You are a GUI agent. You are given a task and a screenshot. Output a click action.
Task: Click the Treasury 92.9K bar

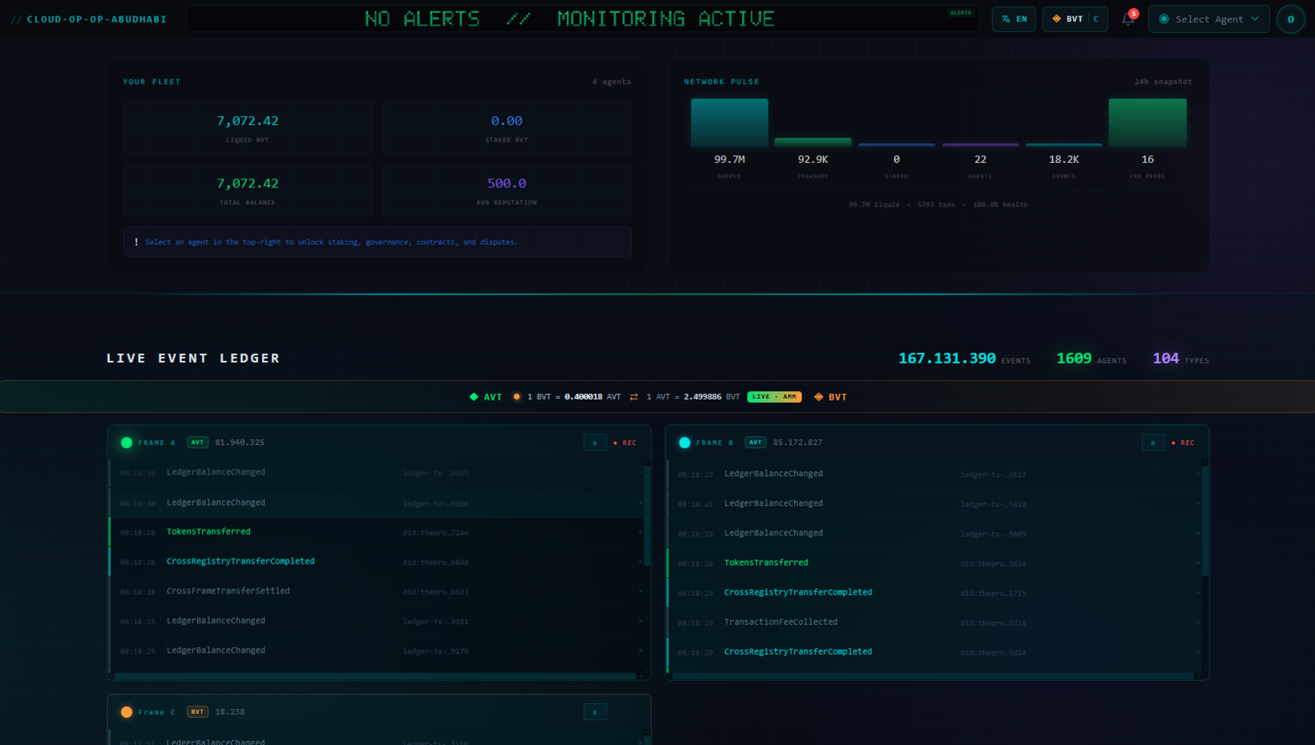[813, 142]
